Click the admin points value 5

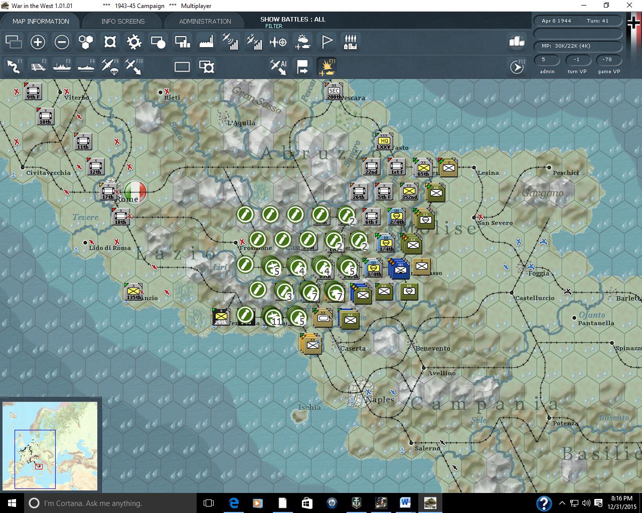click(x=547, y=60)
